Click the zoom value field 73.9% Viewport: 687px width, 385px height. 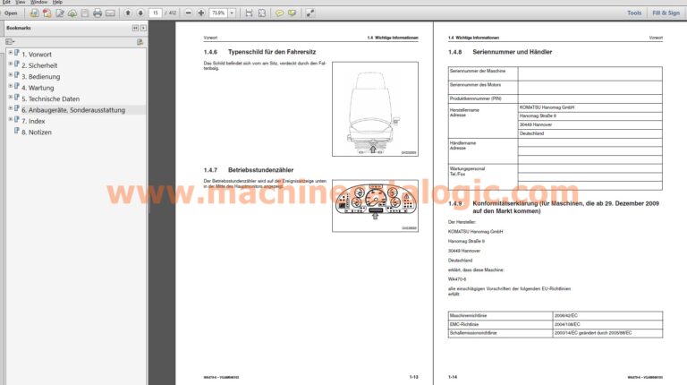pos(218,13)
